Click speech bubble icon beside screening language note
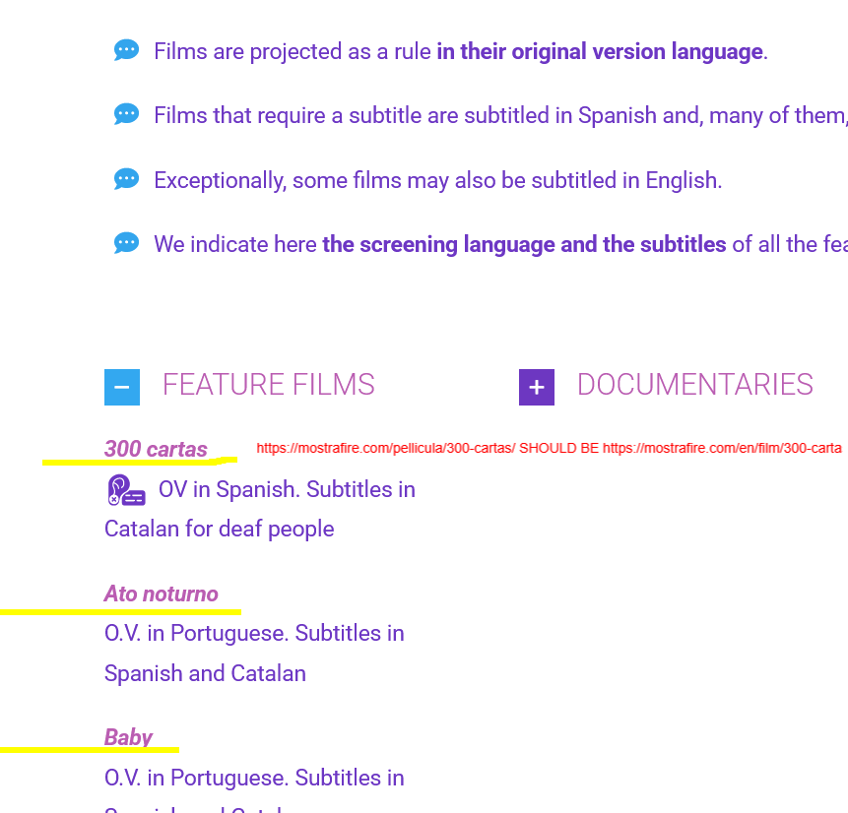Viewport: 848px width, 813px height. coord(126,243)
